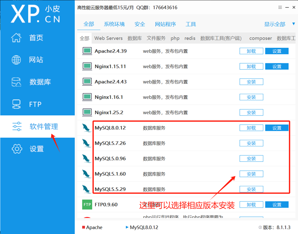Select the 全部 sub-category tab

pyautogui.click(x=84, y=38)
